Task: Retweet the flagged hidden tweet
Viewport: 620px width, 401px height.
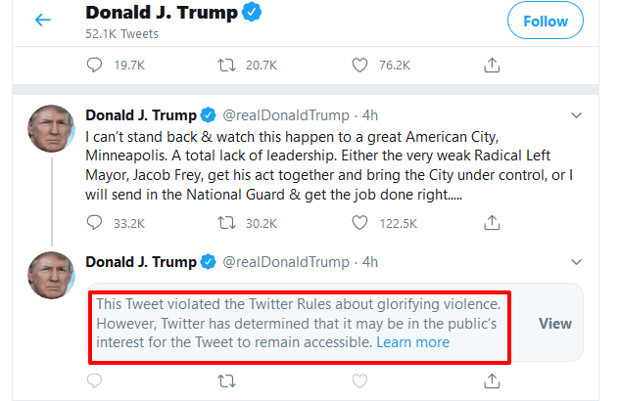Action: pos(226,380)
